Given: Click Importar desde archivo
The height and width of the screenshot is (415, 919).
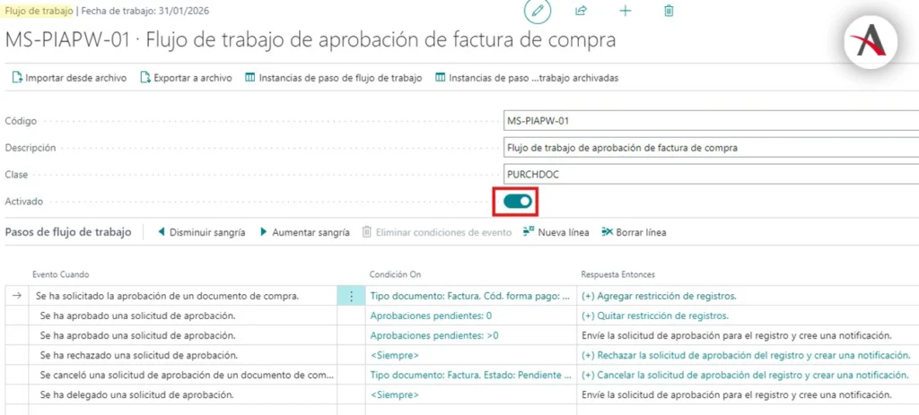Looking at the screenshot, I should coord(69,78).
